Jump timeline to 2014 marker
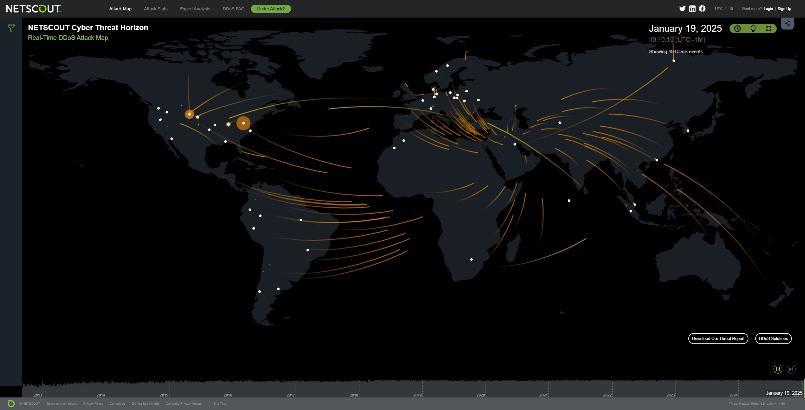 pyautogui.click(x=101, y=395)
